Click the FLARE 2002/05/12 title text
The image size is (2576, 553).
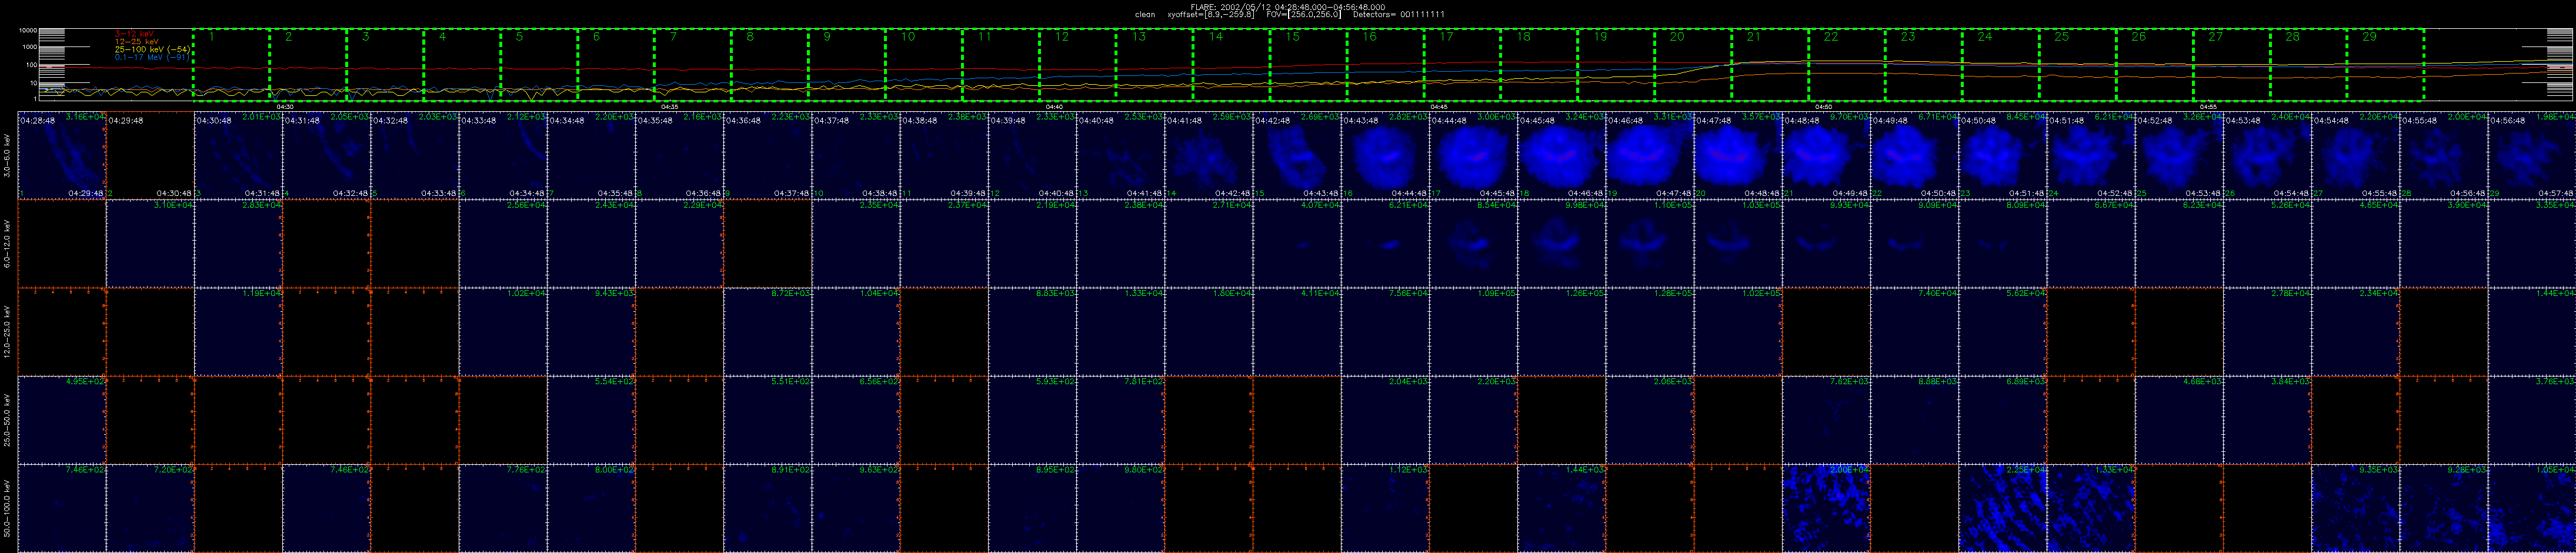[x=1288, y=7]
